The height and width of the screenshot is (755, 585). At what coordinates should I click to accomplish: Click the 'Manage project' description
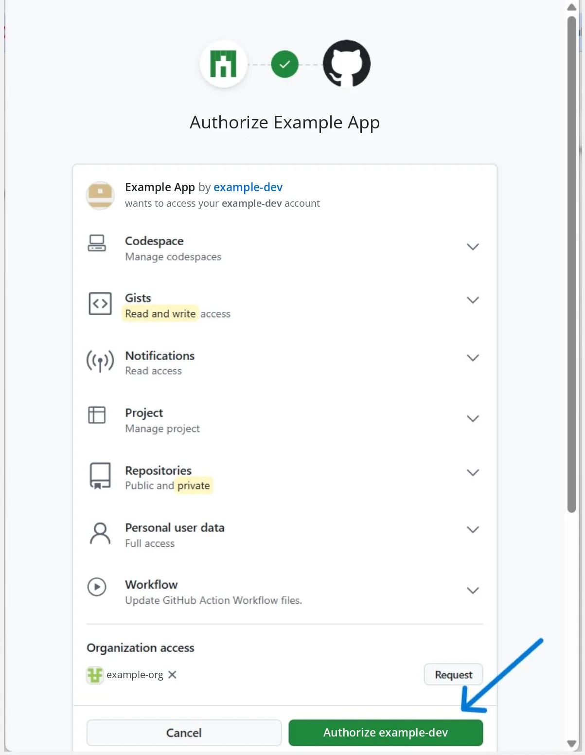[x=162, y=429]
